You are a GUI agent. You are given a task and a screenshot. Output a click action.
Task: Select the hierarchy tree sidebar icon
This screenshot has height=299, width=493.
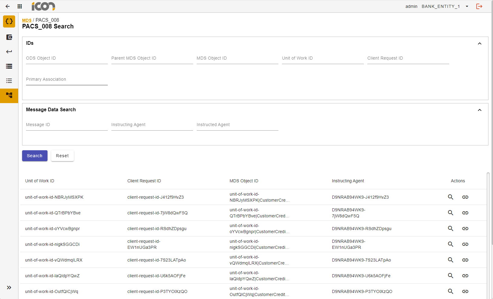(9, 96)
